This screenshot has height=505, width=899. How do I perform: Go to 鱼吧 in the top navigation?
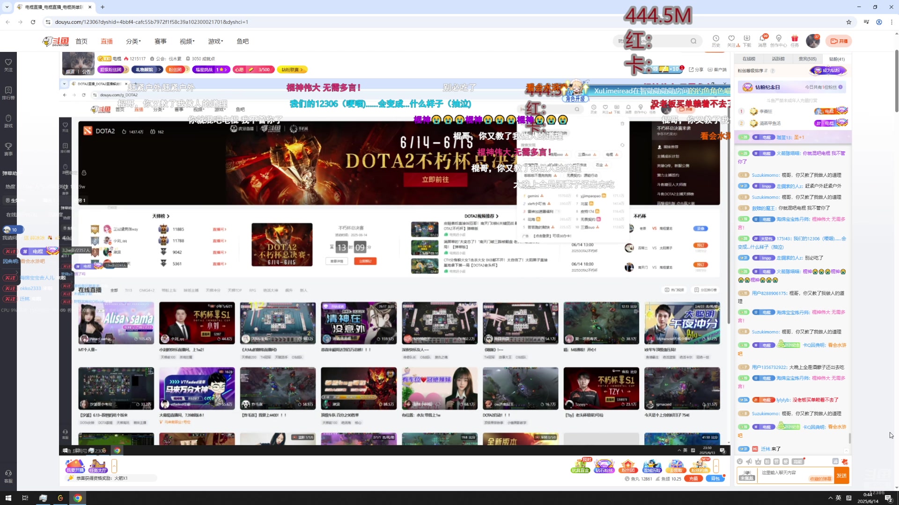[243, 42]
